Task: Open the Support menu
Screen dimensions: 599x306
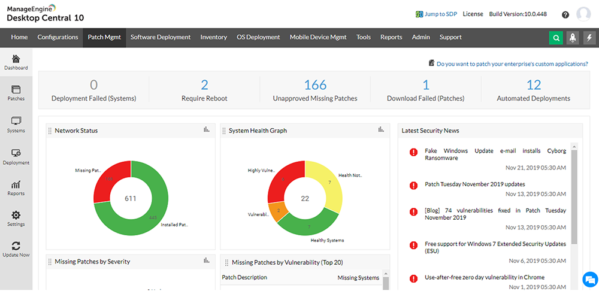Action: 450,38
